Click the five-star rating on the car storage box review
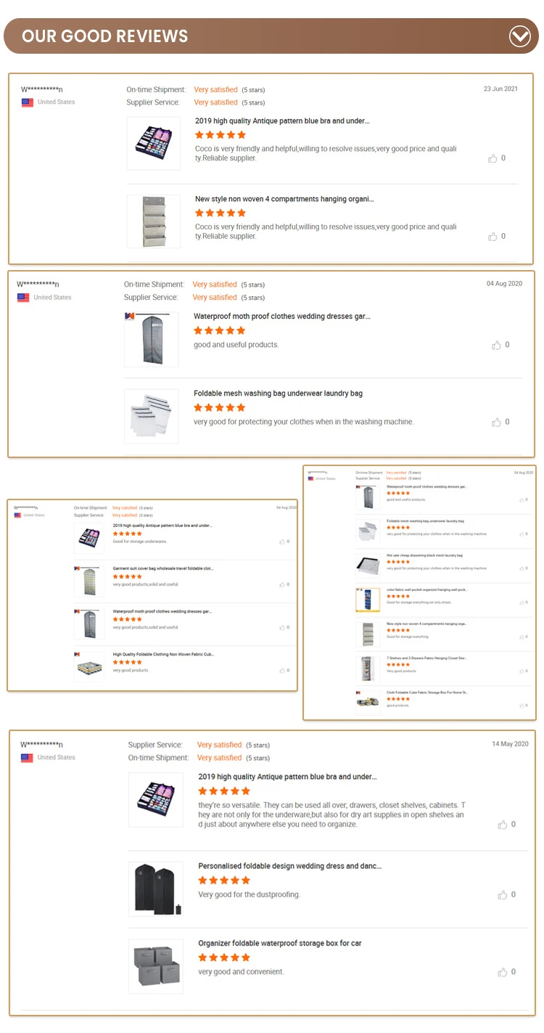 (x=224, y=958)
